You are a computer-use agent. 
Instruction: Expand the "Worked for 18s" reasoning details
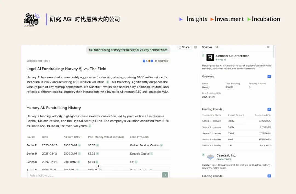(38, 61)
